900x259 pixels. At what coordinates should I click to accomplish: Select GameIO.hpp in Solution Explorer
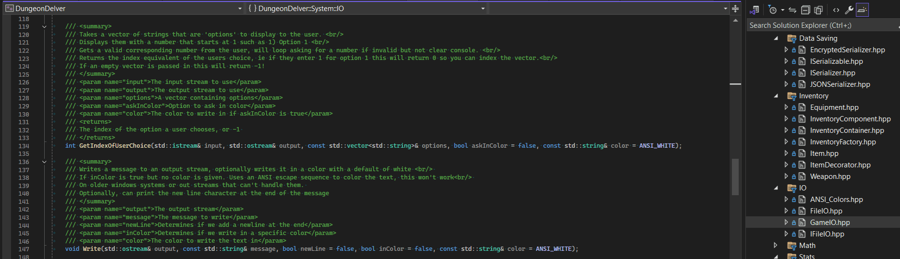(x=829, y=223)
